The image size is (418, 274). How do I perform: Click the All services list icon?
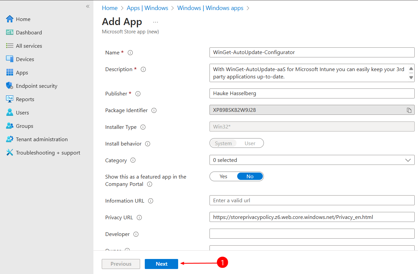click(10, 46)
